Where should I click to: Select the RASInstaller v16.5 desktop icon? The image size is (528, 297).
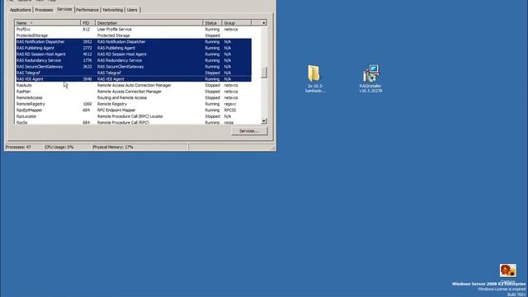(x=370, y=79)
